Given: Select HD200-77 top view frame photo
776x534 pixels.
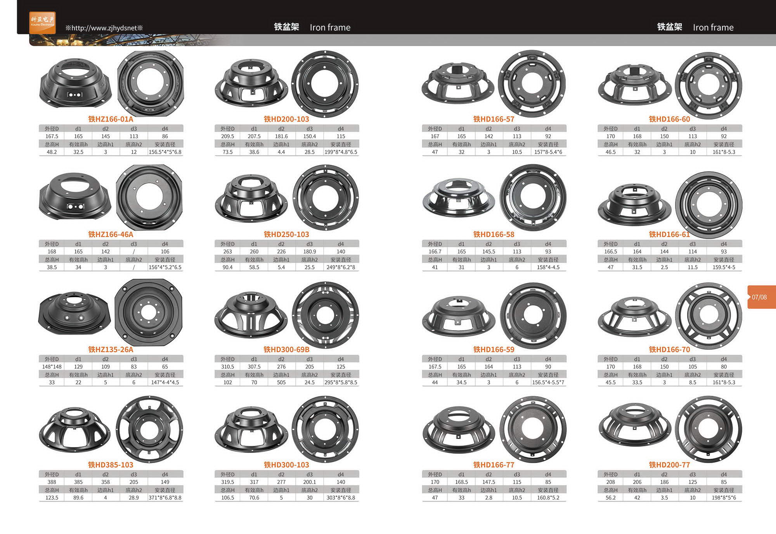Looking at the screenshot, I should click(x=709, y=430).
